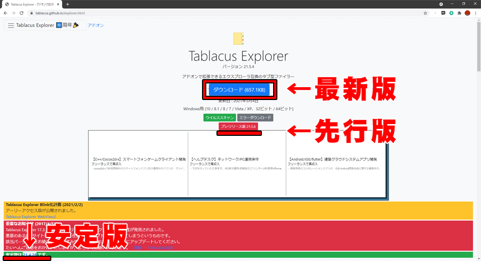Open the C++/Cocos2d-x smartphone game ad

pos(138,163)
